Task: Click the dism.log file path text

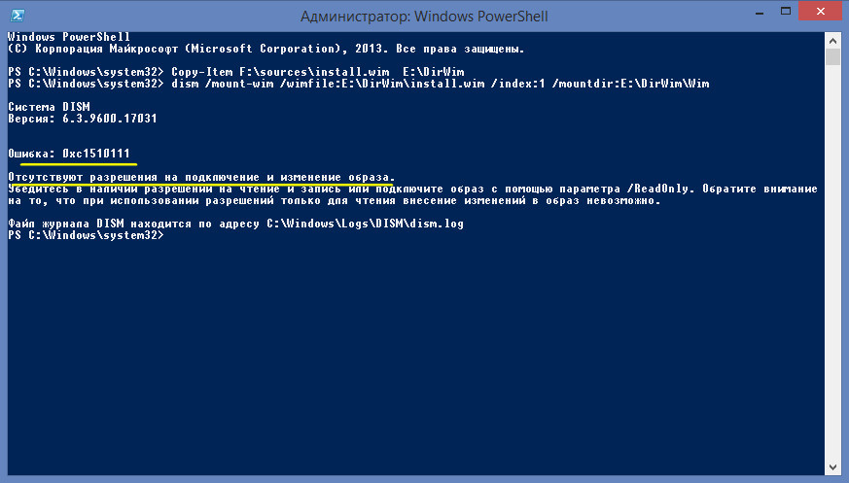Action: pyautogui.click(x=365, y=224)
